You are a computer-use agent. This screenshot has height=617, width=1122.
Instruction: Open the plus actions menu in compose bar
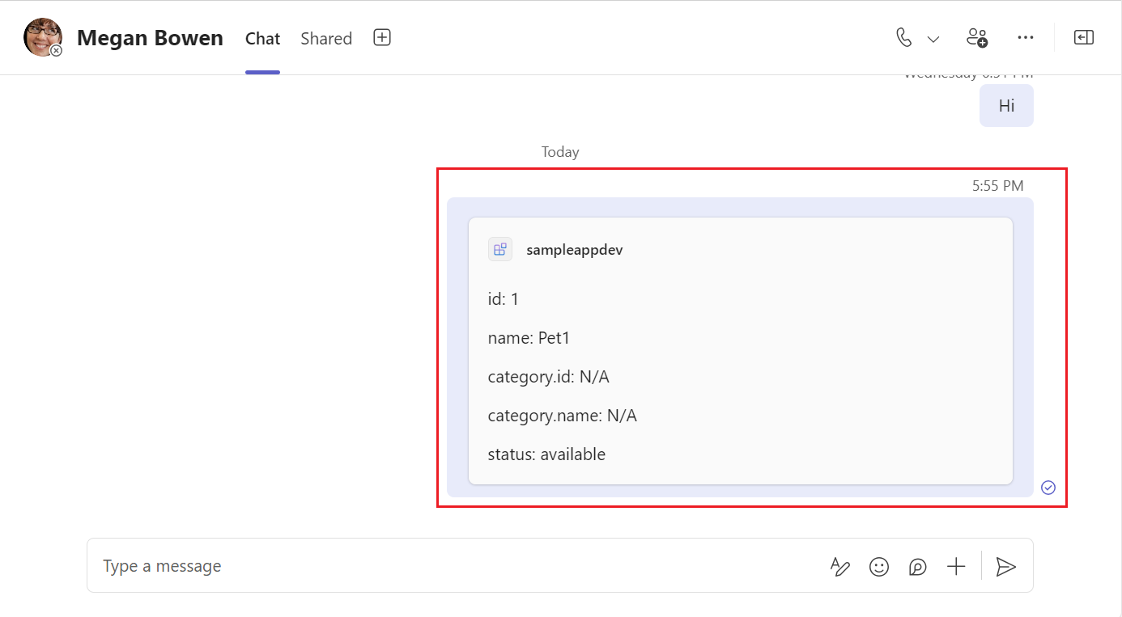(956, 567)
